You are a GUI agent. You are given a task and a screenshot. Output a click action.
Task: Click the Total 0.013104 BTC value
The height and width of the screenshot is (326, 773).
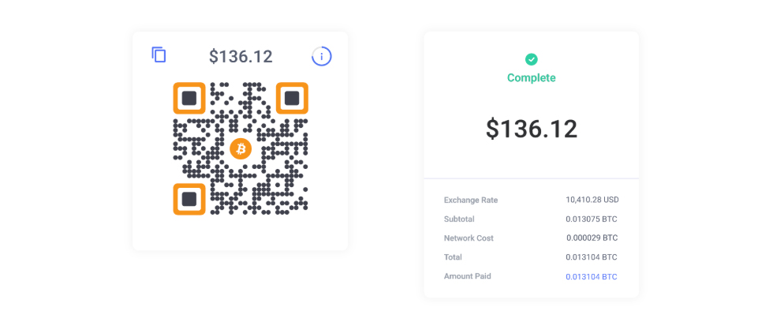(x=592, y=257)
